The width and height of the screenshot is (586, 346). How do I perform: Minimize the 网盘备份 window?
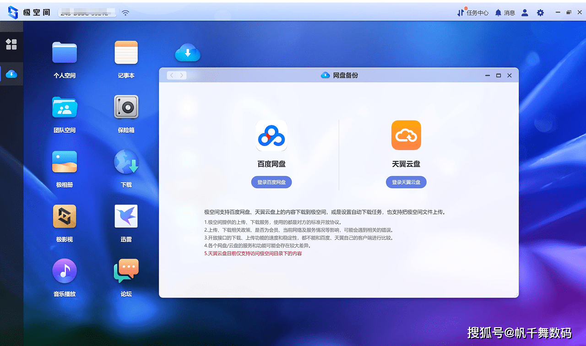[488, 76]
